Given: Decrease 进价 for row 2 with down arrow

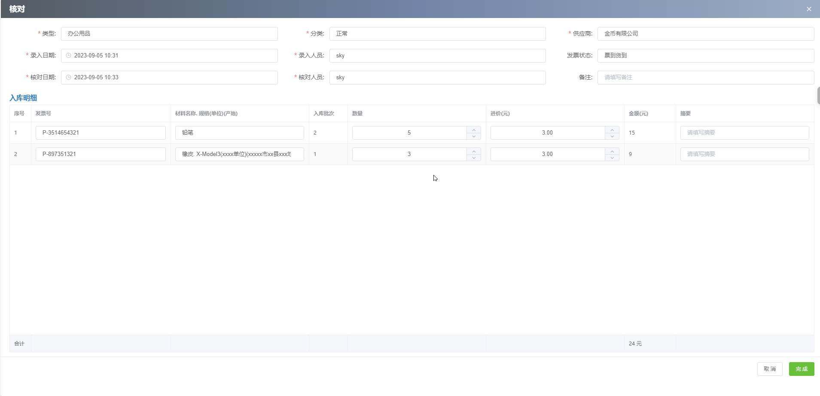Looking at the screenshot, I should [612, 158].
